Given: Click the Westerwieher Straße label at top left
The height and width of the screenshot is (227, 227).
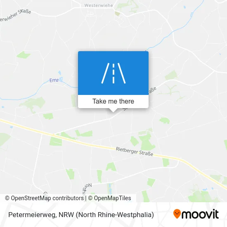Looking at the screenshot, I should [15, 15].
